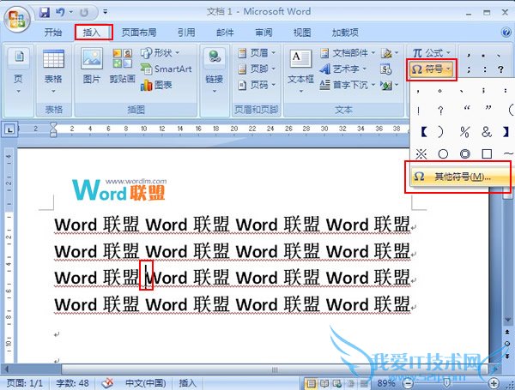
Task: Click the horizontal scrollbar thumb
Action: point(275,370)
